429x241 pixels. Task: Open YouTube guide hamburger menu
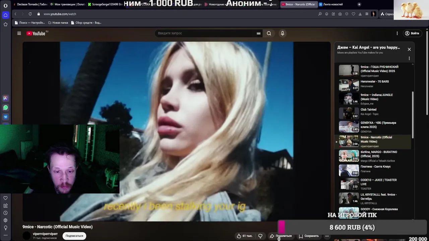tap(19, 33)
